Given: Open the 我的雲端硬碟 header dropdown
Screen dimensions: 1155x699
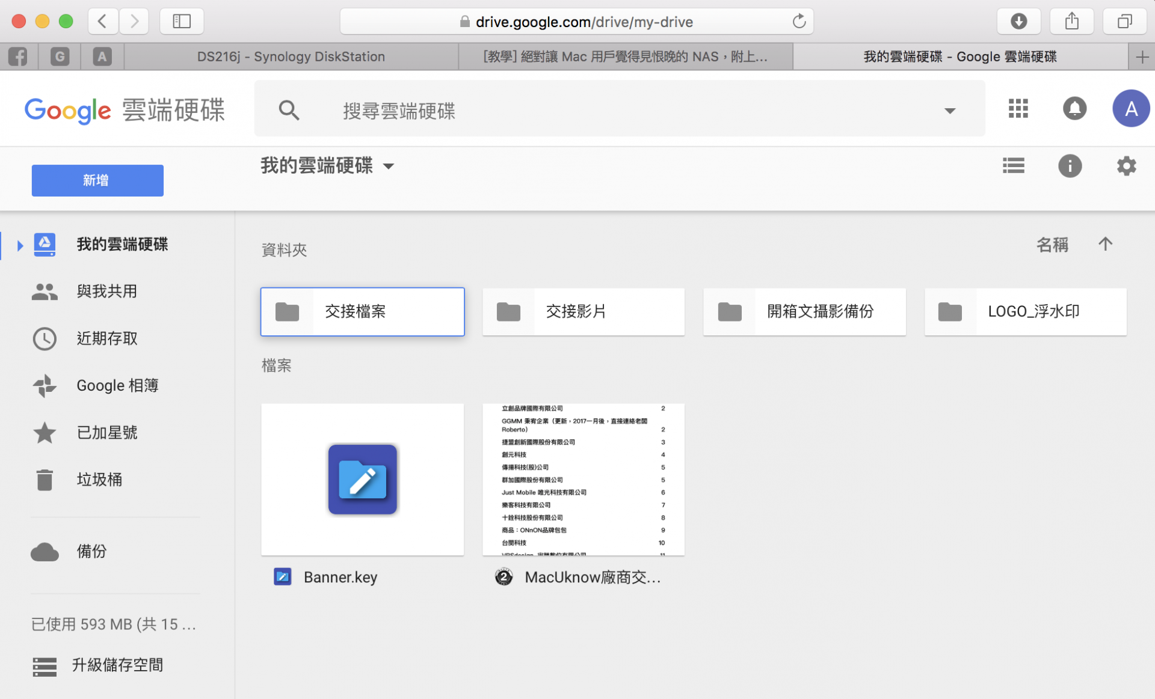Looking at the screenshot, I should pyautogui.click(x=389, y=166).
